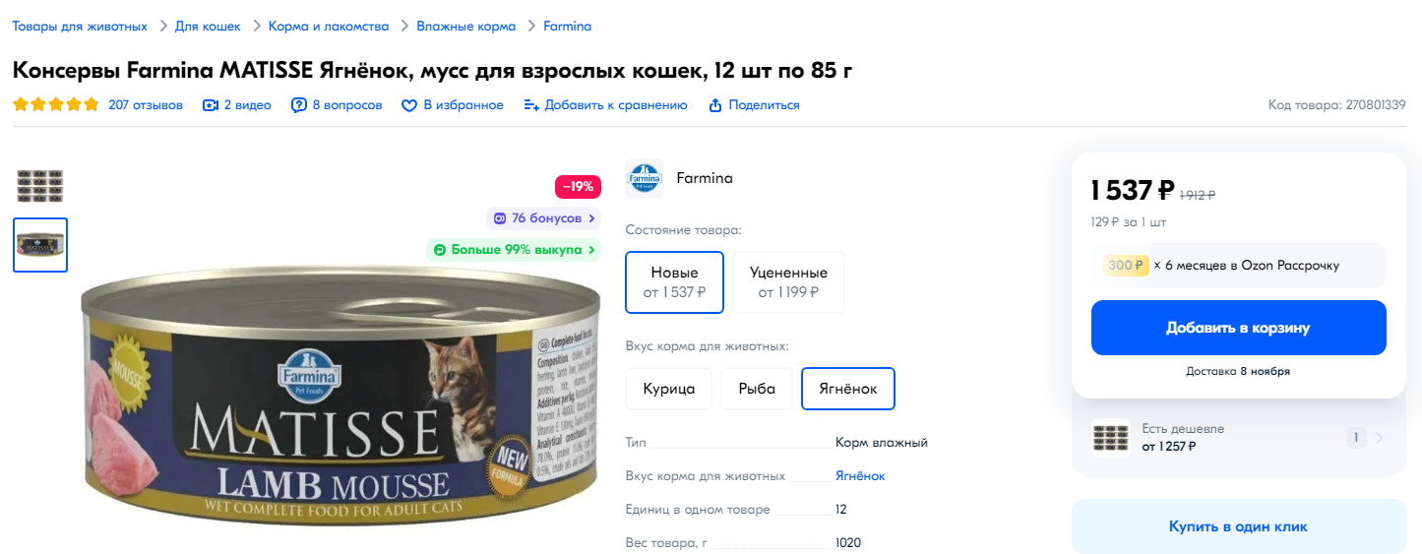Click the question bubble icon beside 8 вопросов
1422x554 pixels.
pos(299,105)
